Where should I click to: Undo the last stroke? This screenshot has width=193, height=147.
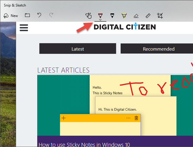point(39,15)
